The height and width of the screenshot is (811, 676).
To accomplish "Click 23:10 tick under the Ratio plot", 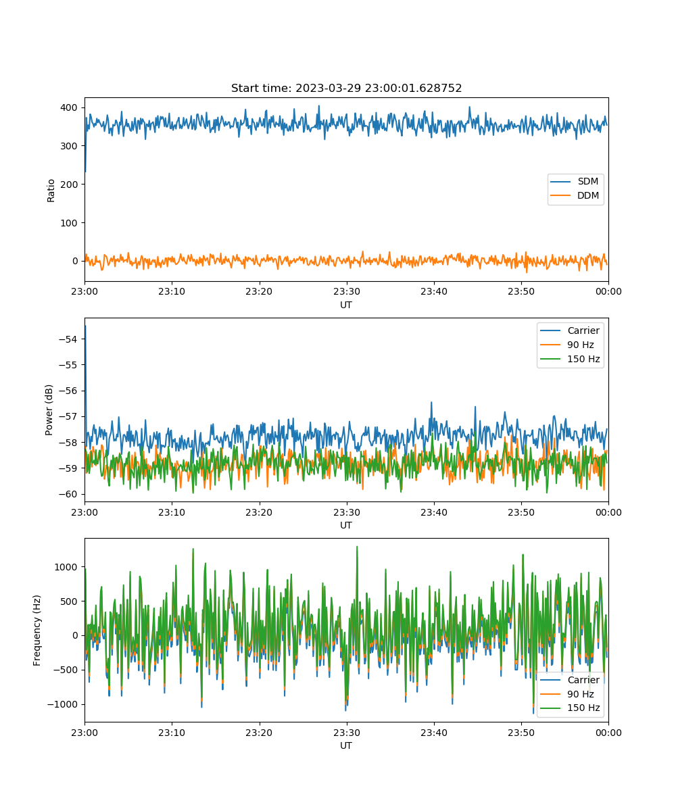I will click(x=172, y=292).
